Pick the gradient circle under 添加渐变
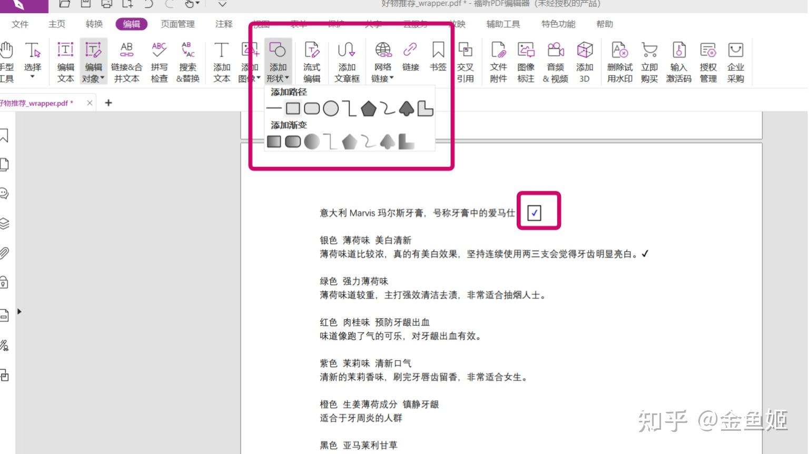Screen dimensions: 809x454 click(312, 141)
